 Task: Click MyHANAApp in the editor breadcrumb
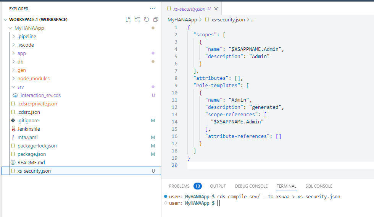coord(182,20)
